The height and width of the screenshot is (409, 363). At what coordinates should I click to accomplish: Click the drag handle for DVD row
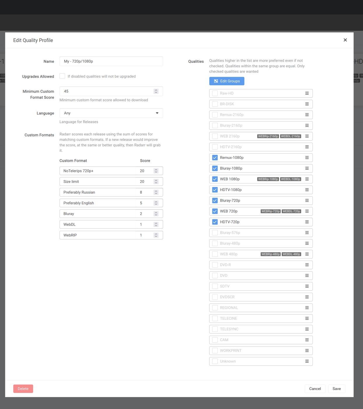(307, 275)
